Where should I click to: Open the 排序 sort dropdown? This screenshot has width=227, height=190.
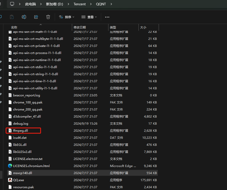click(x=67, y=17)
